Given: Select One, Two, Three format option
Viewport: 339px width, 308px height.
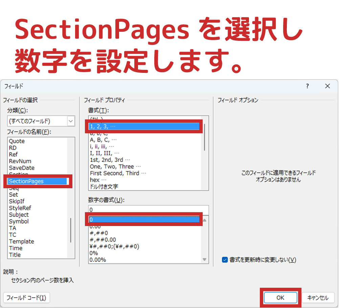Looking at the screenshot, I should point(115,166).
